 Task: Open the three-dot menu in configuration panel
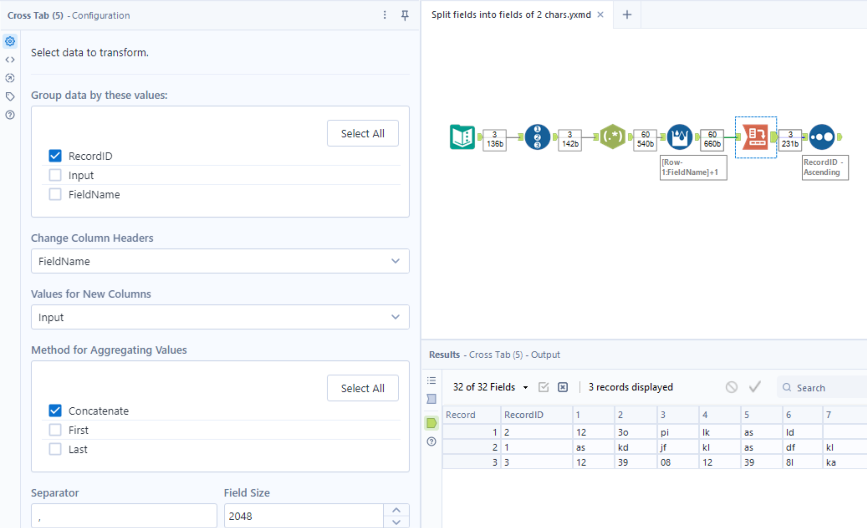click(385, 15)
